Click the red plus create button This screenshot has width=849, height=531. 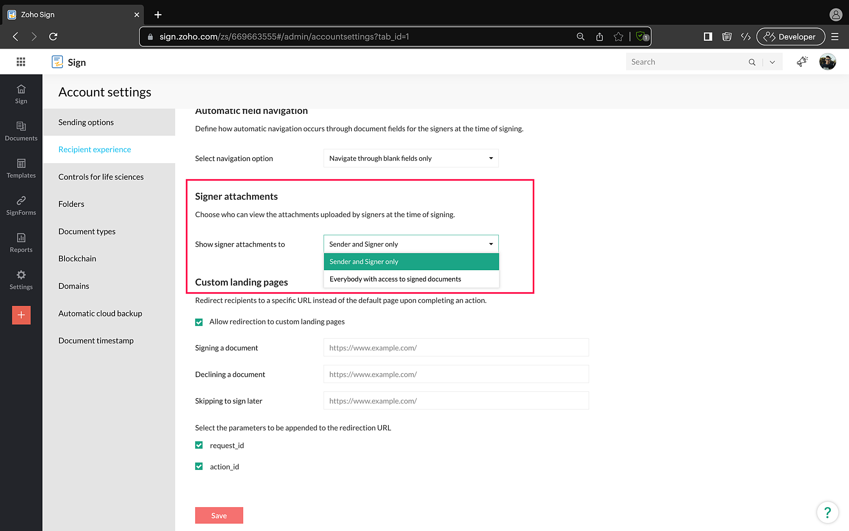coord(21,315)
